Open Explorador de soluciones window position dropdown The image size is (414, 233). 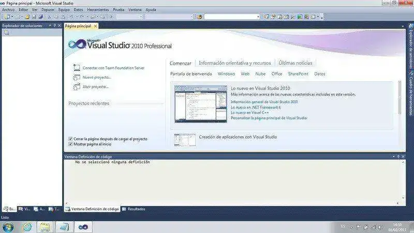tap(50, 25)
